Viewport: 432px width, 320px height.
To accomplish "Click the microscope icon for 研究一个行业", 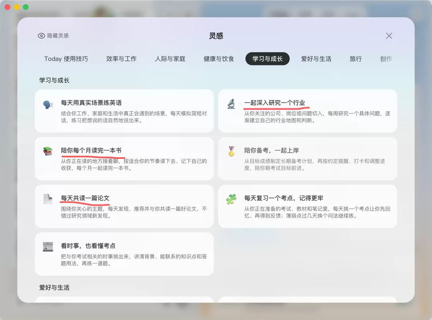I will point(231,104).
